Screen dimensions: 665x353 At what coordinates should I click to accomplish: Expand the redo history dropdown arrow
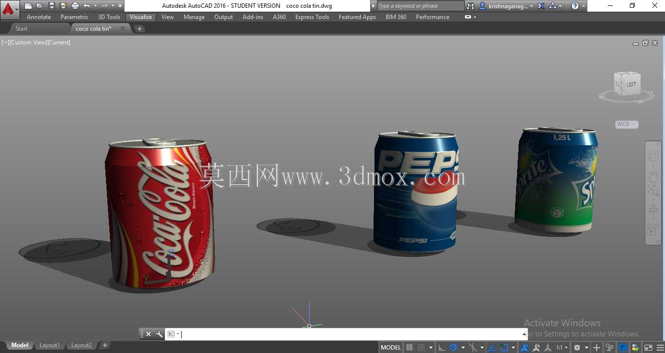pyautogui.click(x=112, y=6)
